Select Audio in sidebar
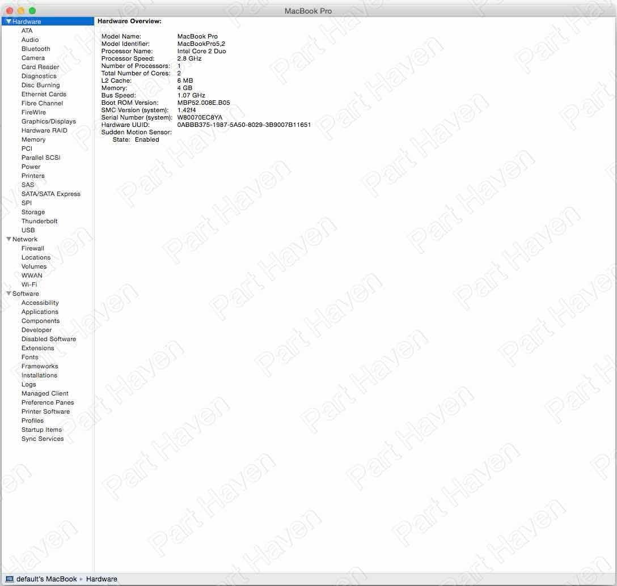617x586 pixels. point(30,40)
